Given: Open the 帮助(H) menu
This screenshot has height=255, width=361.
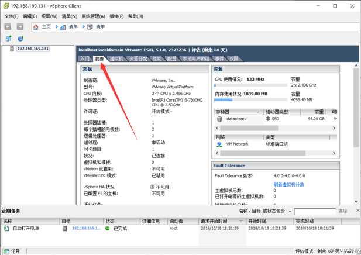Looking at the screenshot, I should pos(136,16).
